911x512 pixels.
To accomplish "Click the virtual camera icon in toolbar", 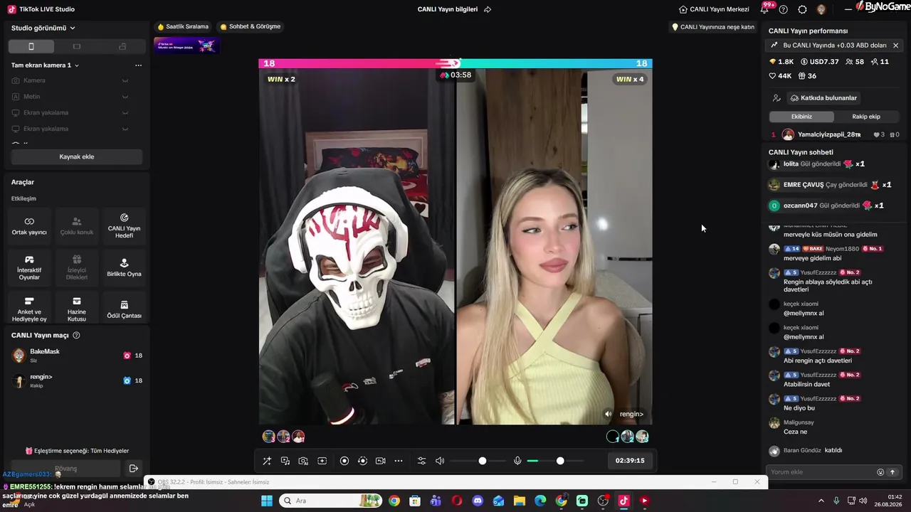I will [381, 461].
